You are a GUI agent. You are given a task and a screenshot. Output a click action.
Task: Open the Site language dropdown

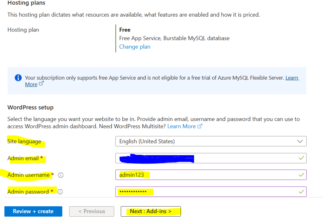click(x=211, y=141)
